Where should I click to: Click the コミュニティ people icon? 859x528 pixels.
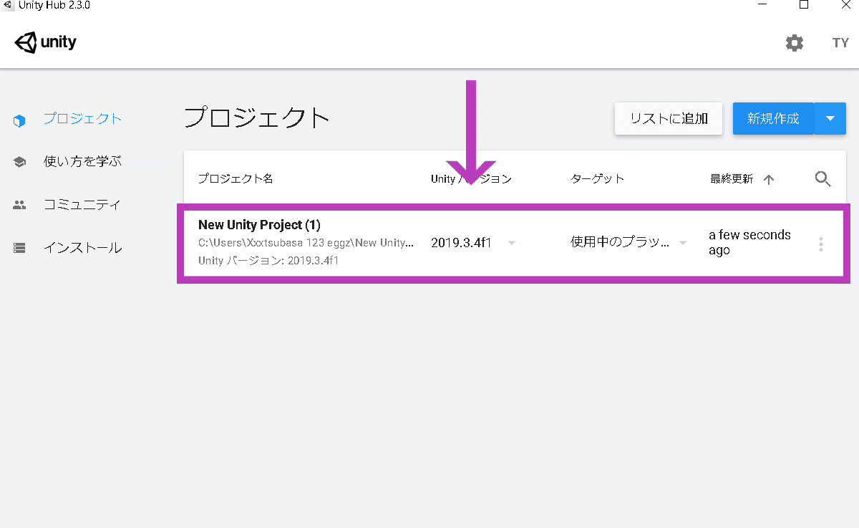[19, 205]
